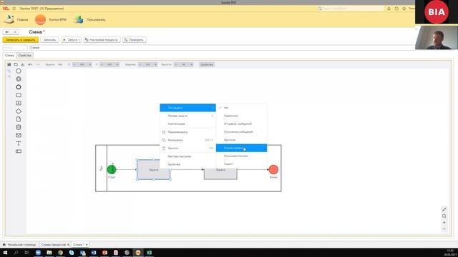Click the Свойства button in editor toolbar
This screenshot has height=257, width=458.
tap(207, 64)
